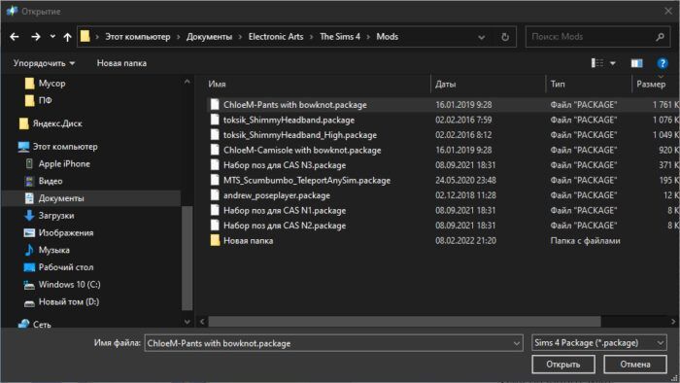Click file icon of andrew_poseplayer.package
The width and height of the screenshot is (680, 383).
[x=215, y=195]
